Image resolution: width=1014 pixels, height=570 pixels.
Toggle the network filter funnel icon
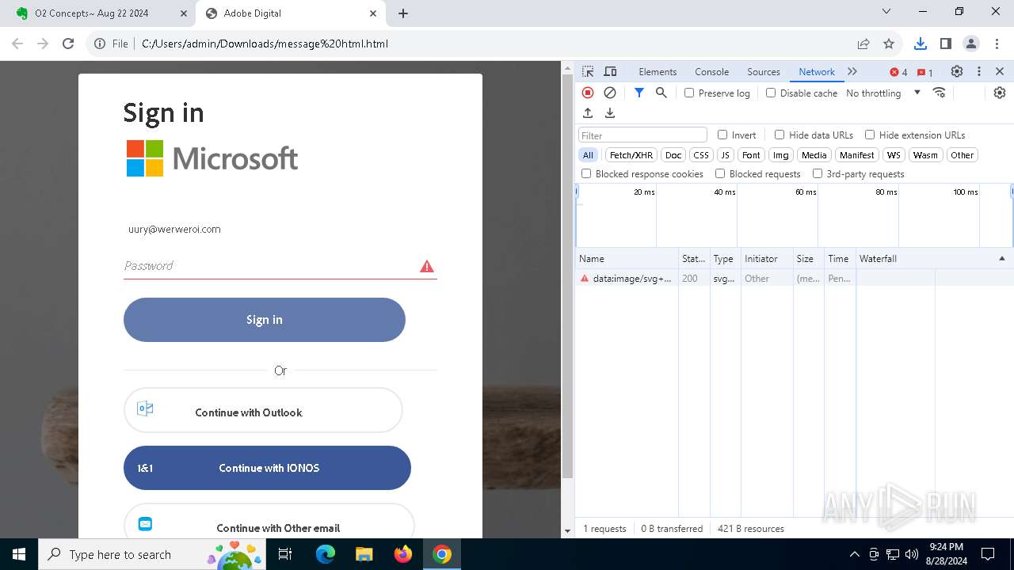[x=639, y=93]
